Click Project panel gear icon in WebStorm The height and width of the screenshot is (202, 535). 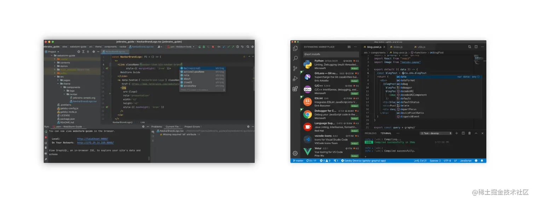tap(94, 52)
